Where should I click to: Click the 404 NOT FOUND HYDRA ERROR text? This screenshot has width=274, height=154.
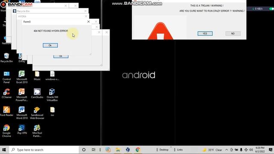point(51,31)
